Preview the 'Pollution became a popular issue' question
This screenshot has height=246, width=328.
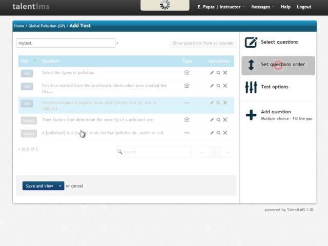pos(218,102)
